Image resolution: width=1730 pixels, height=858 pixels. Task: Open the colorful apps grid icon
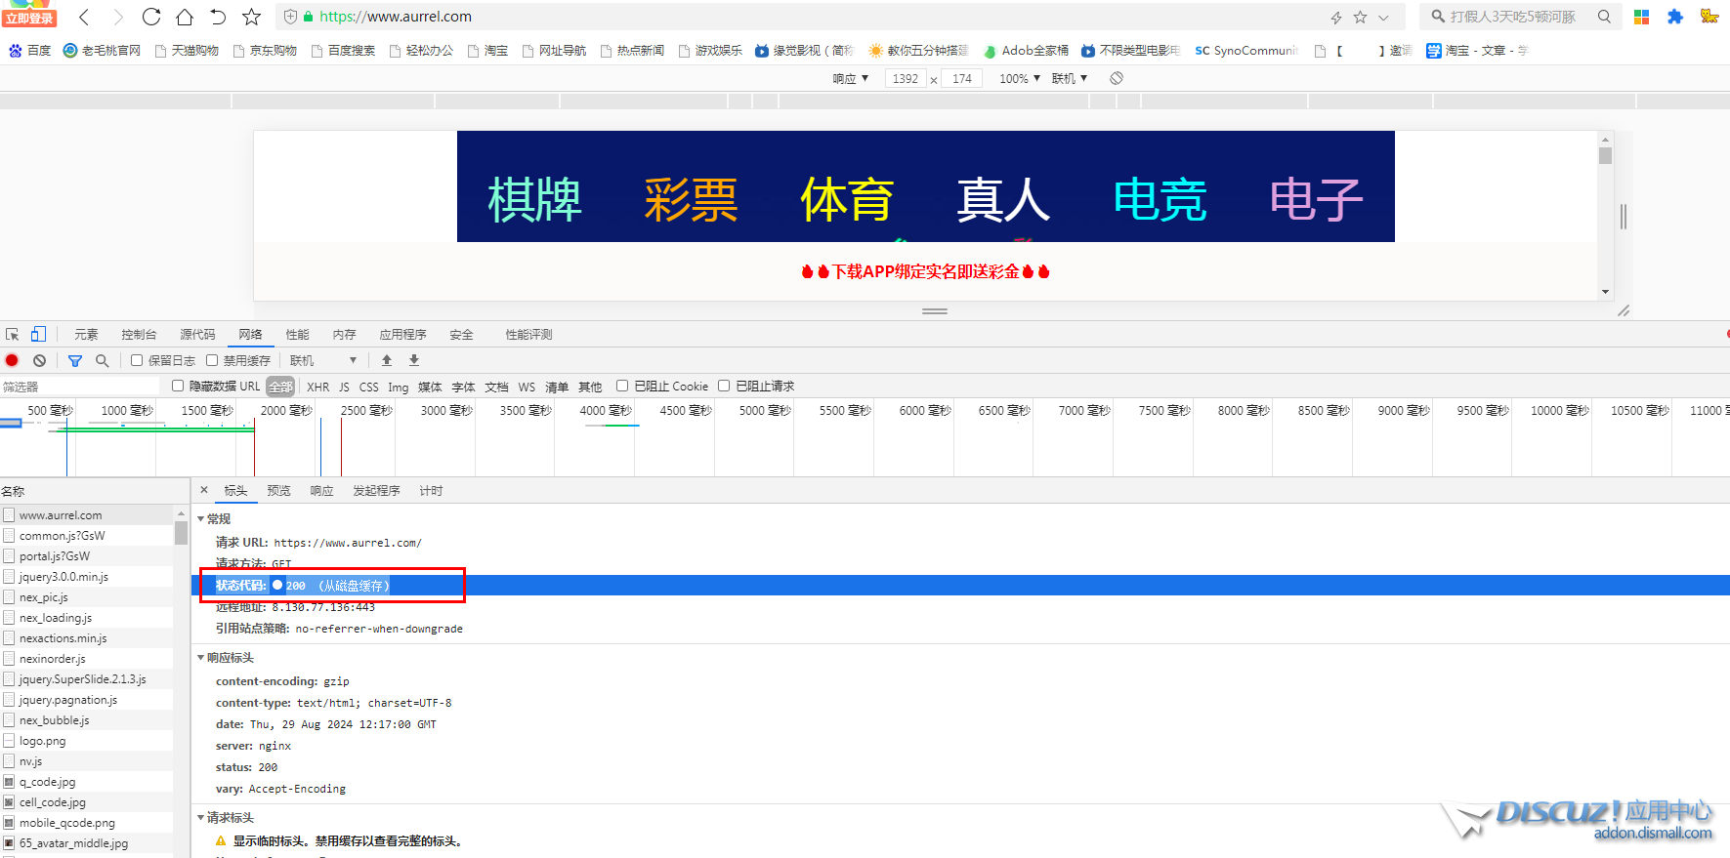1641,17
